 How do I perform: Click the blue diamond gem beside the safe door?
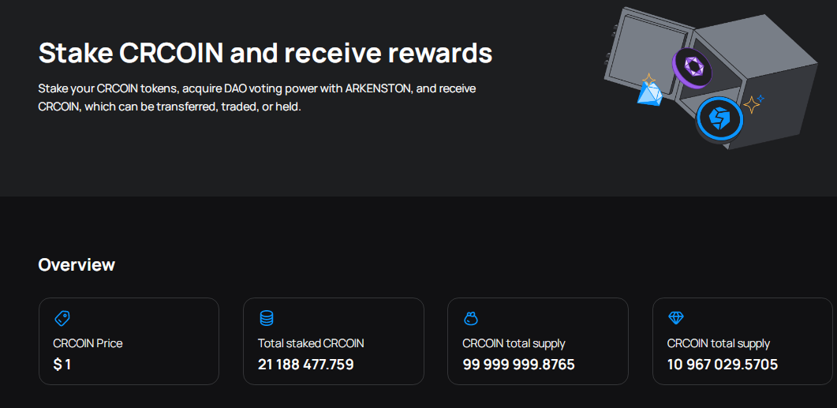(651, 95)
